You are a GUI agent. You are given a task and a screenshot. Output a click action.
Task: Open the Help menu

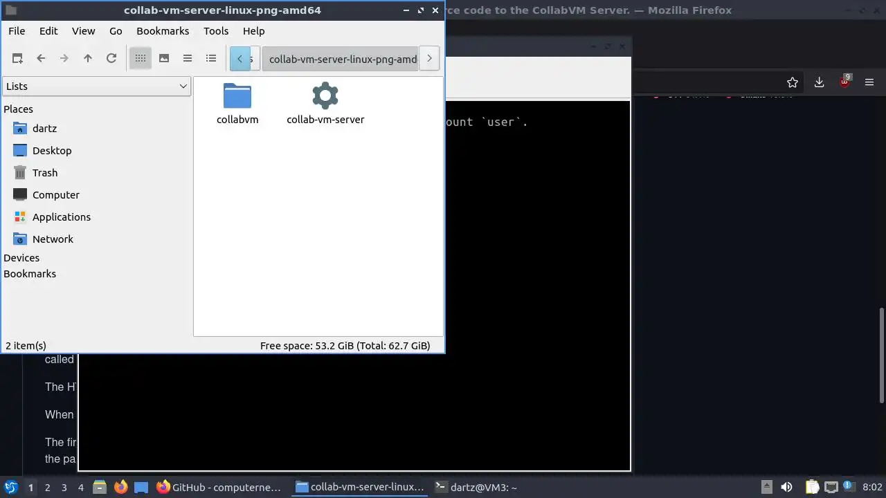(x=254, y=31)
